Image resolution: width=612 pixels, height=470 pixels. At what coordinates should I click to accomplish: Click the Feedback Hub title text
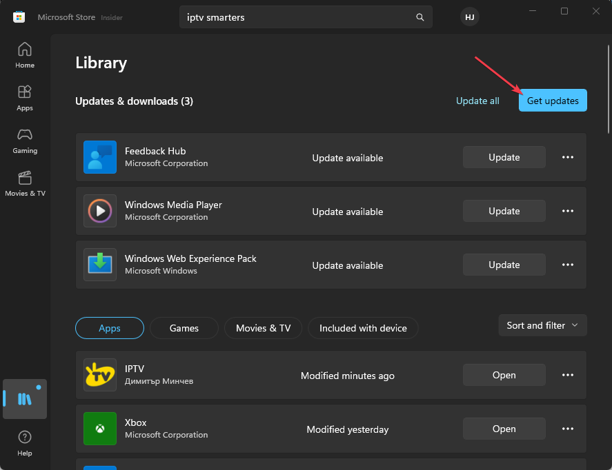(x=155, y=151)
